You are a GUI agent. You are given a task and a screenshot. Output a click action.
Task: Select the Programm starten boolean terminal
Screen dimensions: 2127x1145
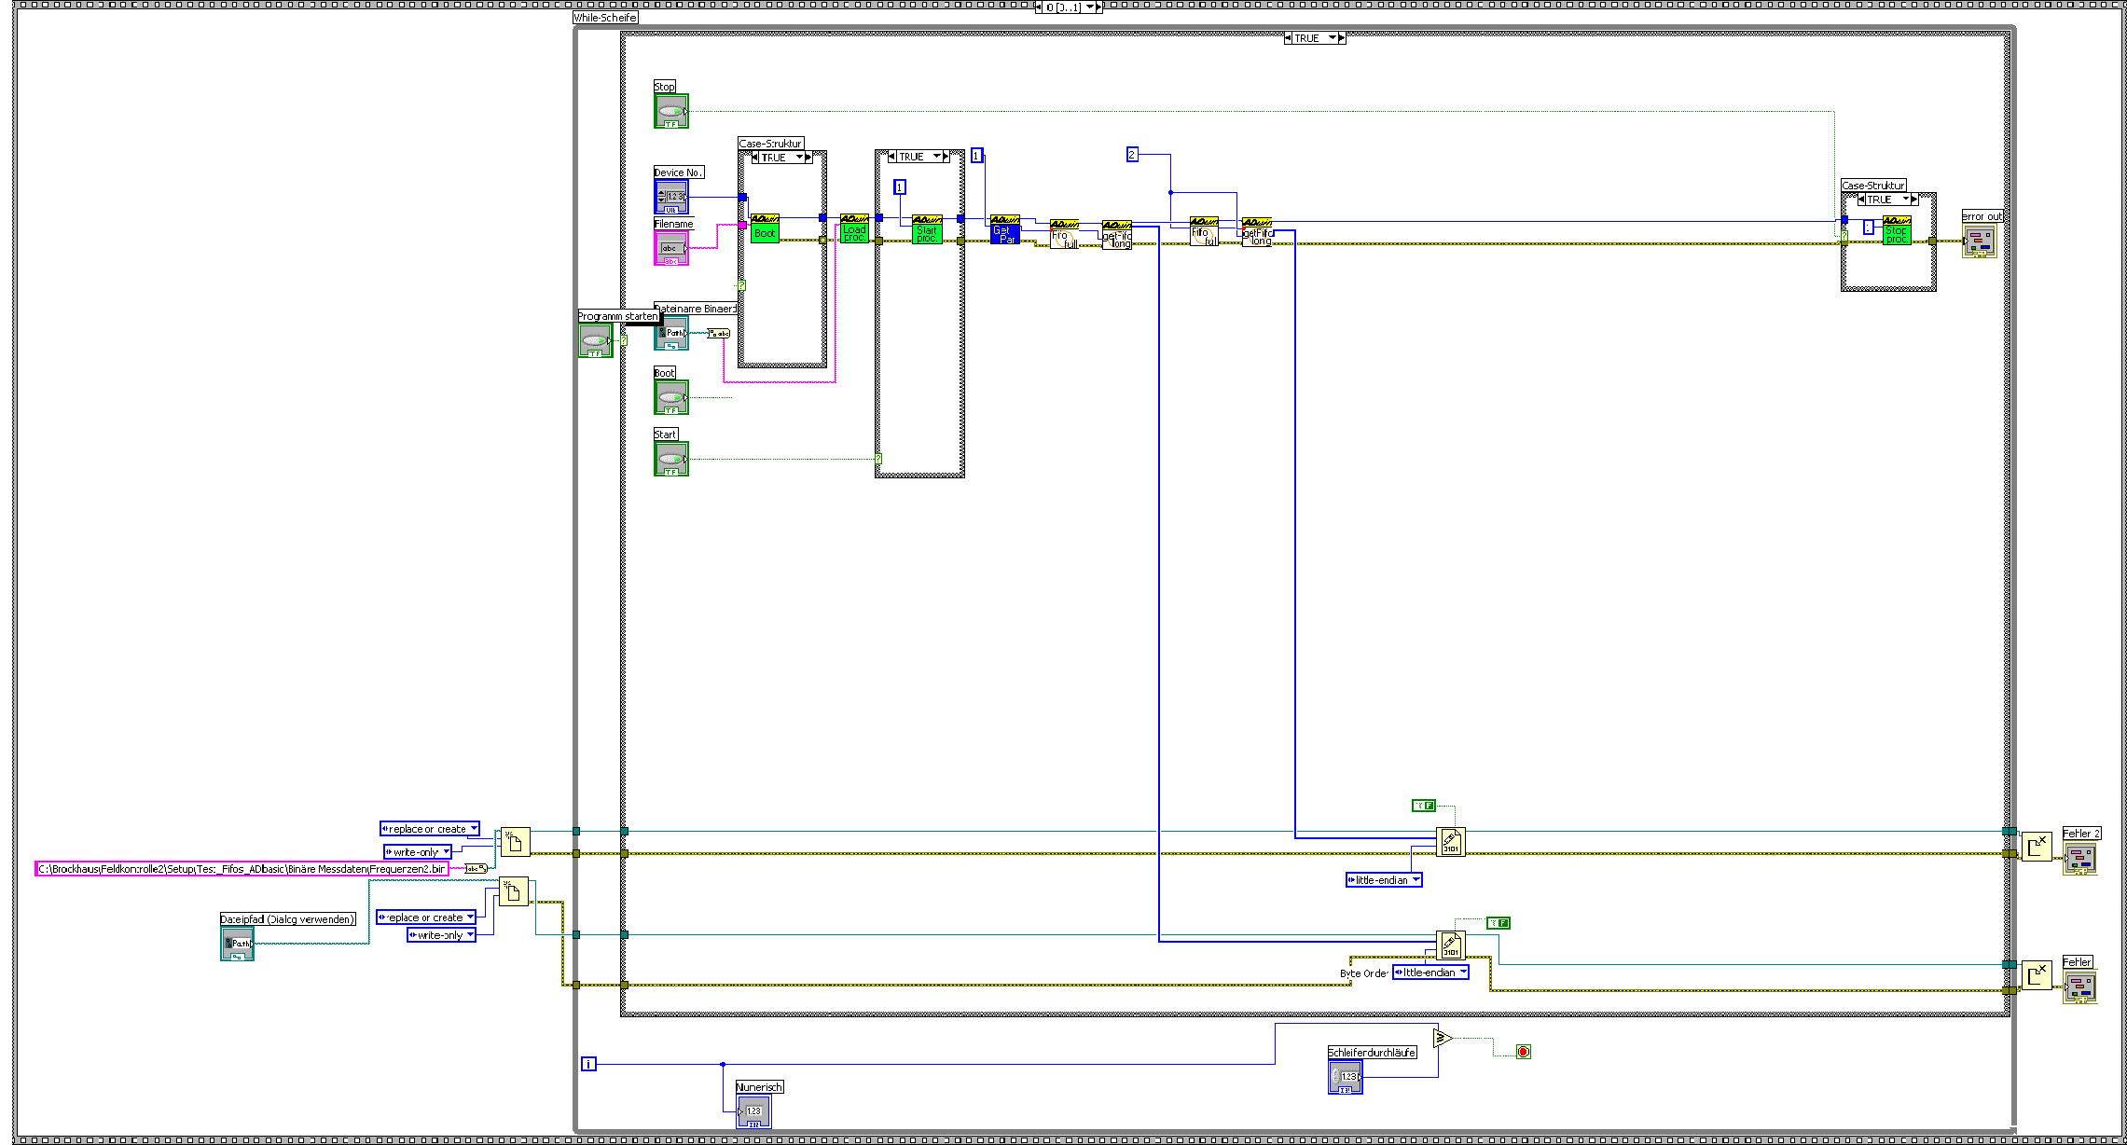(595, 340)
